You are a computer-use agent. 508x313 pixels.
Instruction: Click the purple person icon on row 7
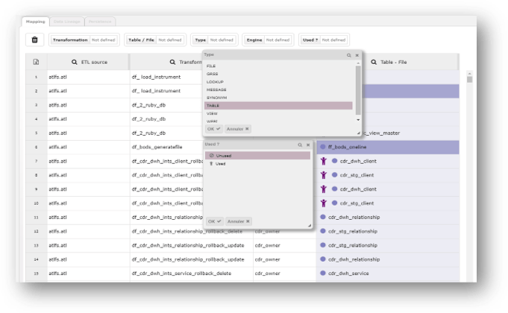[323, 161]
